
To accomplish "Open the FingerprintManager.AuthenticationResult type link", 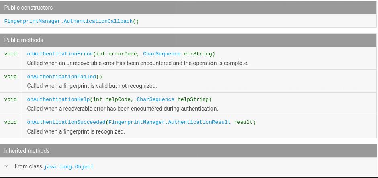I will 169,122.
